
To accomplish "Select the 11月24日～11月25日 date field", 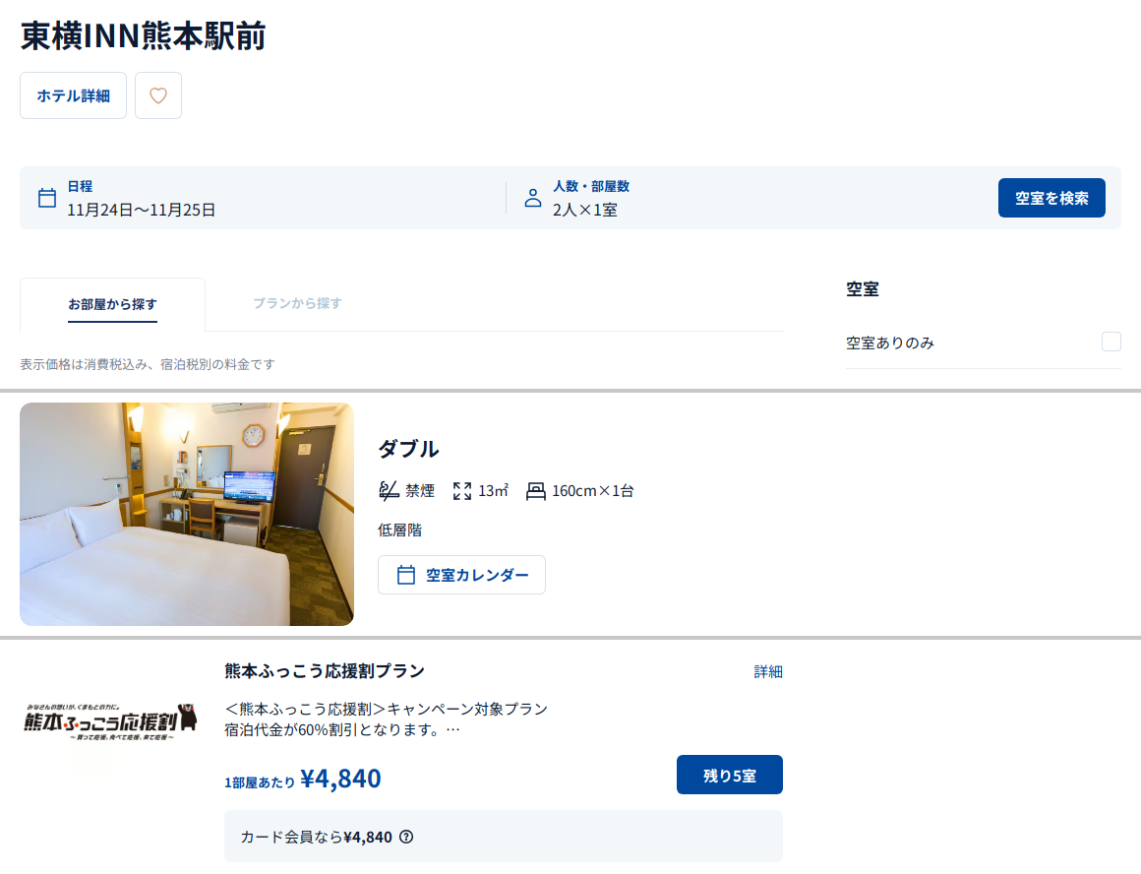I will click(142, 210).
